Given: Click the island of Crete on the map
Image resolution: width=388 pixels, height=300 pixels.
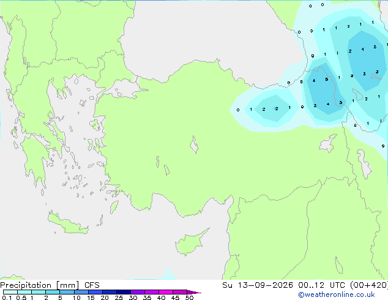Looking at the screenshot, I should (x=68, y=224).
